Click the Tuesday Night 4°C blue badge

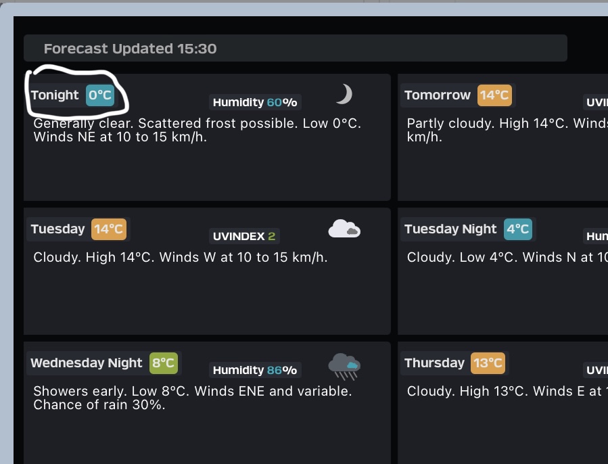coord(518,229)
